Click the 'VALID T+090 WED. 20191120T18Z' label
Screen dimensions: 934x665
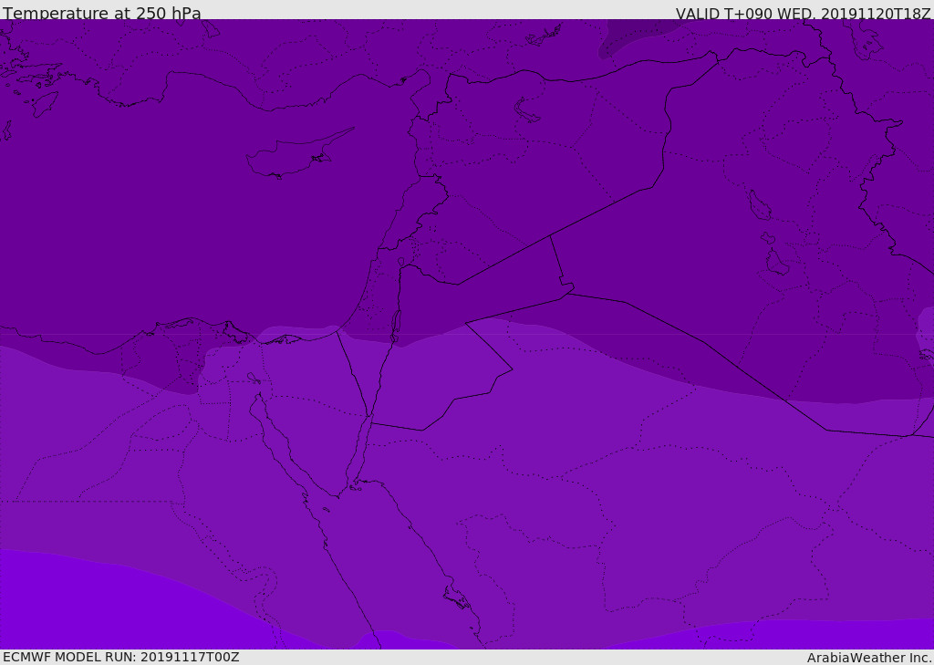tap(803, 13)
